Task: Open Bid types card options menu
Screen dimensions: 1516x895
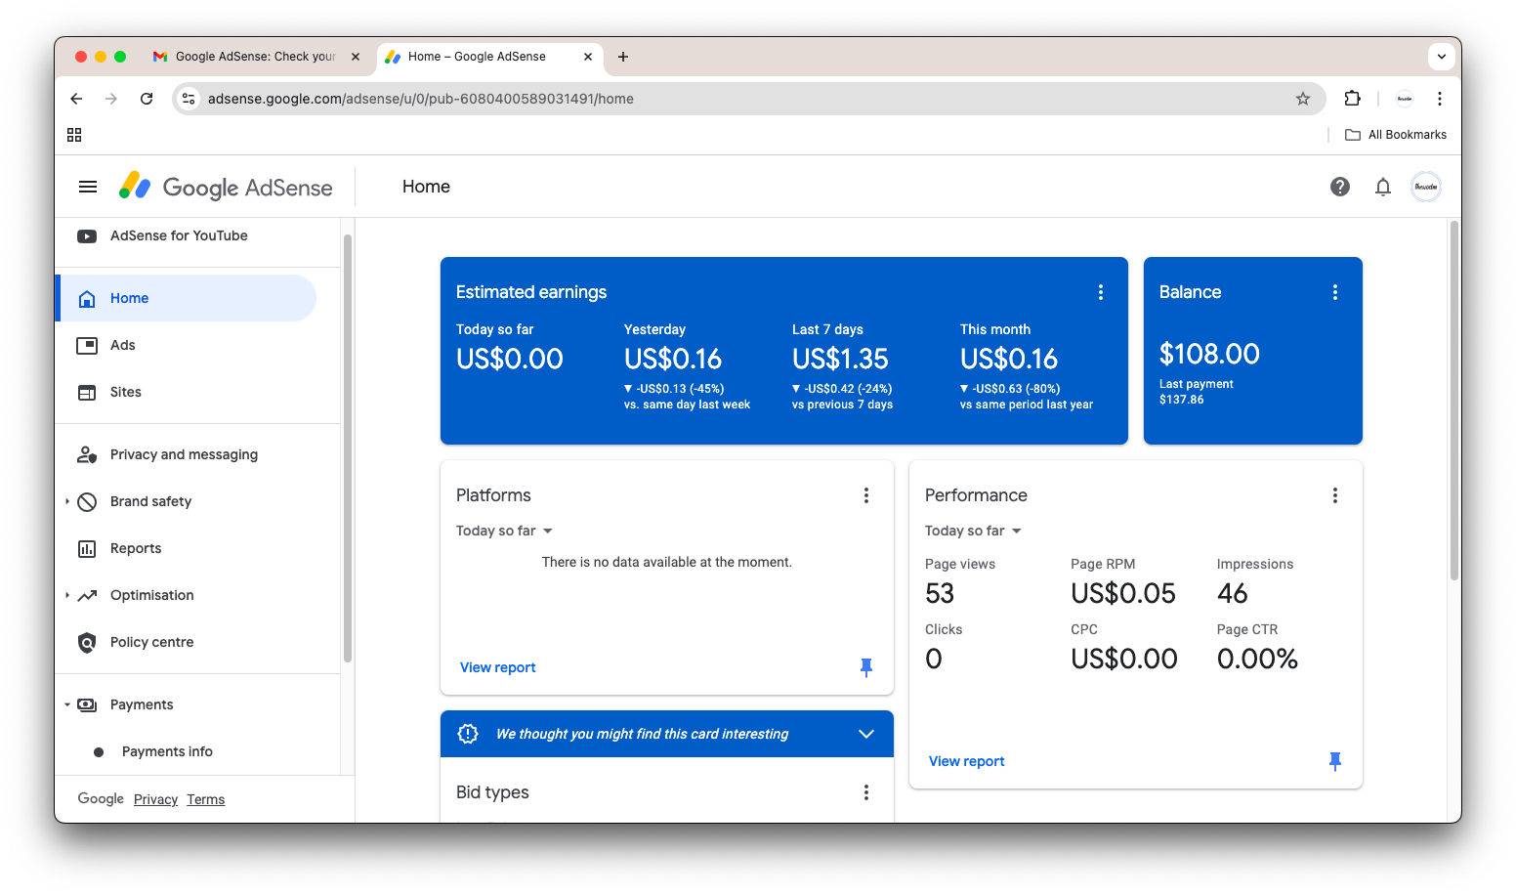Action: tap(866, 792)
